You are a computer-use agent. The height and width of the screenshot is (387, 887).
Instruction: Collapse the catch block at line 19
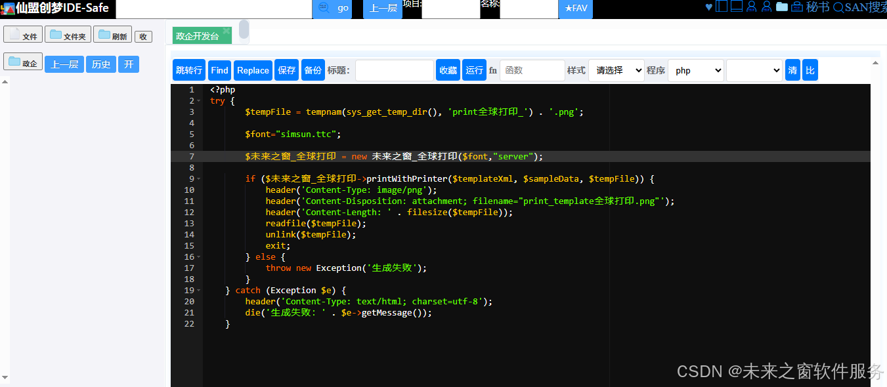click(199, 291)
